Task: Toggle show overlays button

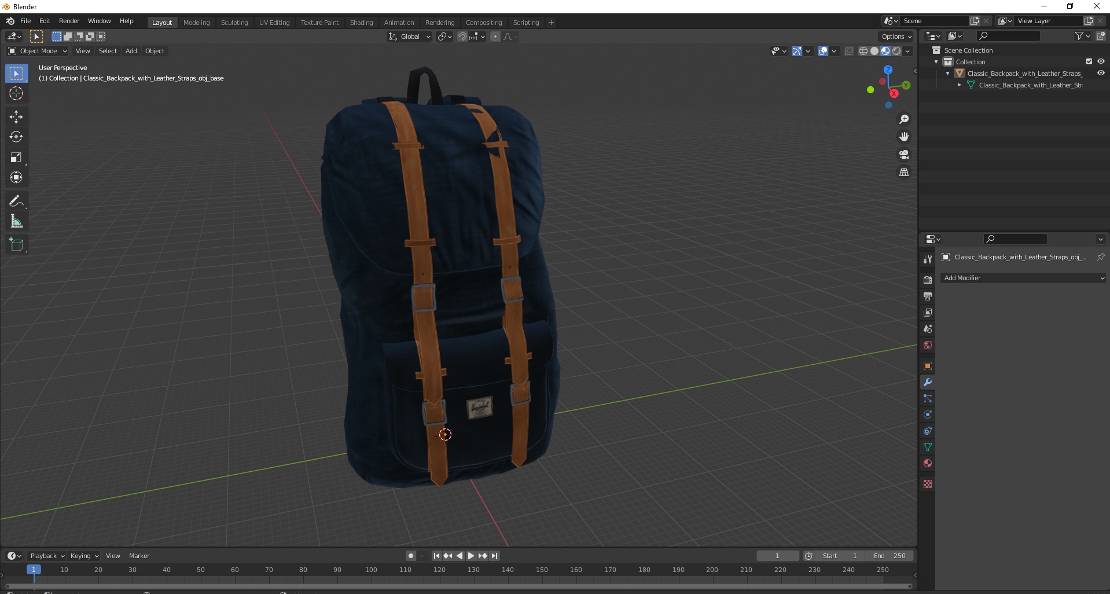Action: tap(823, 51)
